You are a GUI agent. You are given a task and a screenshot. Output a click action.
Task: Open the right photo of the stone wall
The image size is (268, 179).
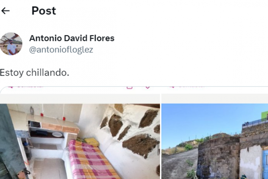[x=215, y=136]
